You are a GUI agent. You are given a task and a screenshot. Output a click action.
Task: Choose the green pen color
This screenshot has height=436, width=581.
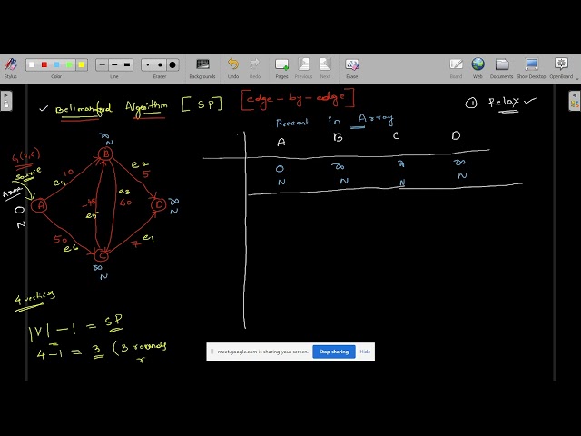click(69, 64)
